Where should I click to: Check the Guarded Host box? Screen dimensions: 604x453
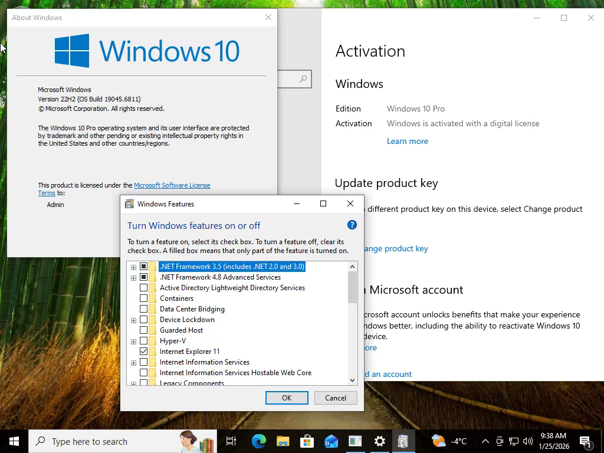pyautogui.click(x=143, y=330)
